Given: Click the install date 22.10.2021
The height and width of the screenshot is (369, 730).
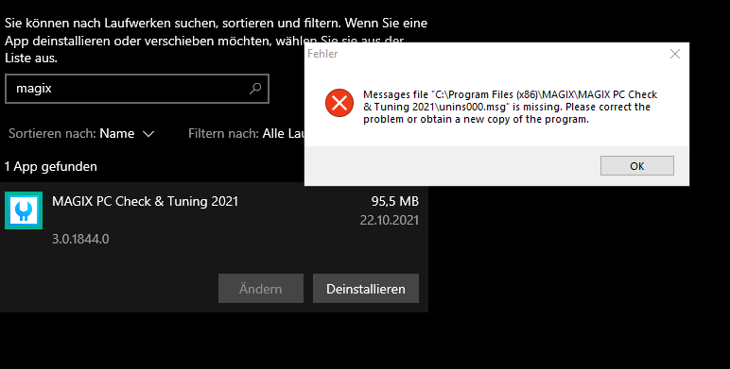Looking at the screenshot, I should pyautogui.click(x=390, y=220).
